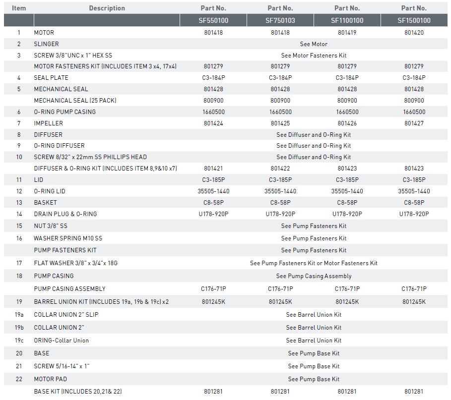Viewport: 451px width, 400px height.
Task: Select impeller part number 801425
Action: pyautogui.click(x=280, y=123)
